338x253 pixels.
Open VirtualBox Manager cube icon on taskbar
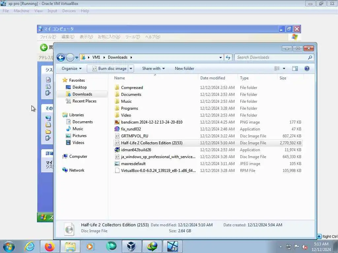coord(131,246)
